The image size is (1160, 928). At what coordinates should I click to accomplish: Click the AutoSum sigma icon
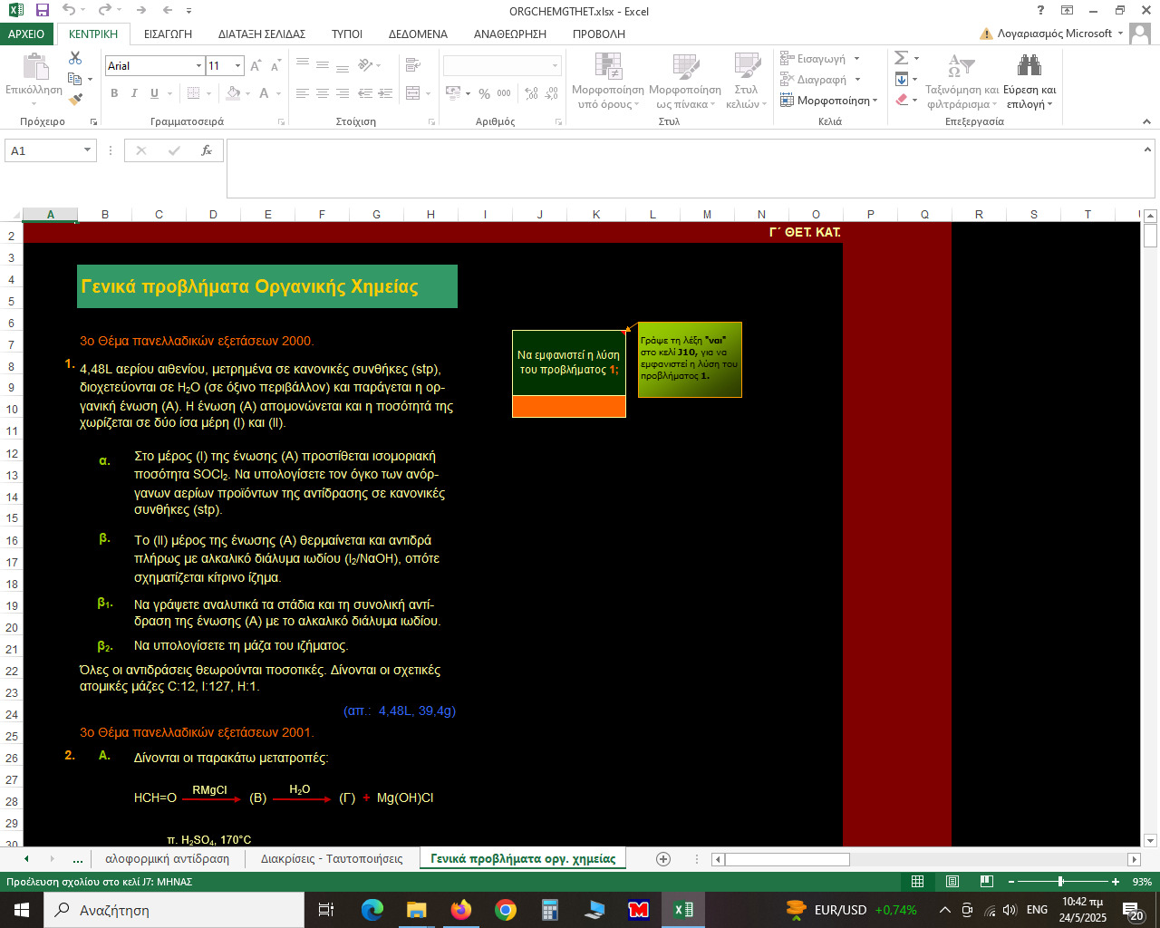[902, 58]
